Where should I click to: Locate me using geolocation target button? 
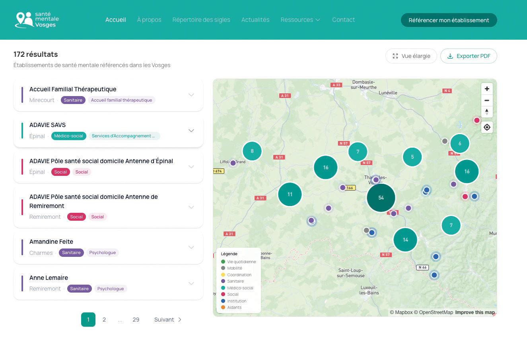[x=487, y=127]
